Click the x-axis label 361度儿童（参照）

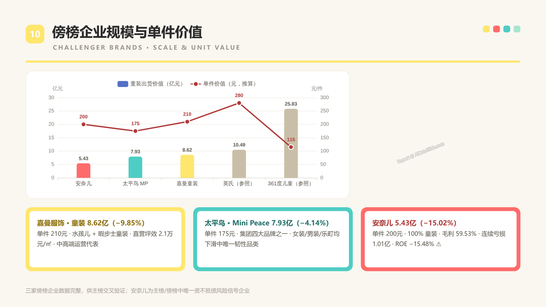click(x=291, y=183)
